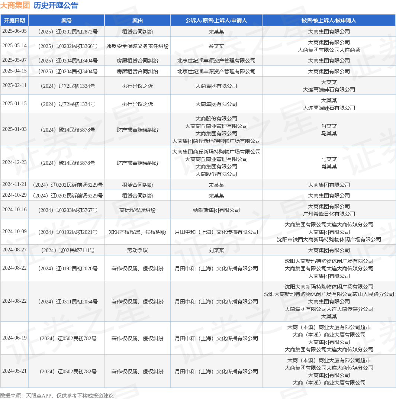Select the 案号 column header
The image size is (396, 399).
pyautogui.click(x=67, y=20)
